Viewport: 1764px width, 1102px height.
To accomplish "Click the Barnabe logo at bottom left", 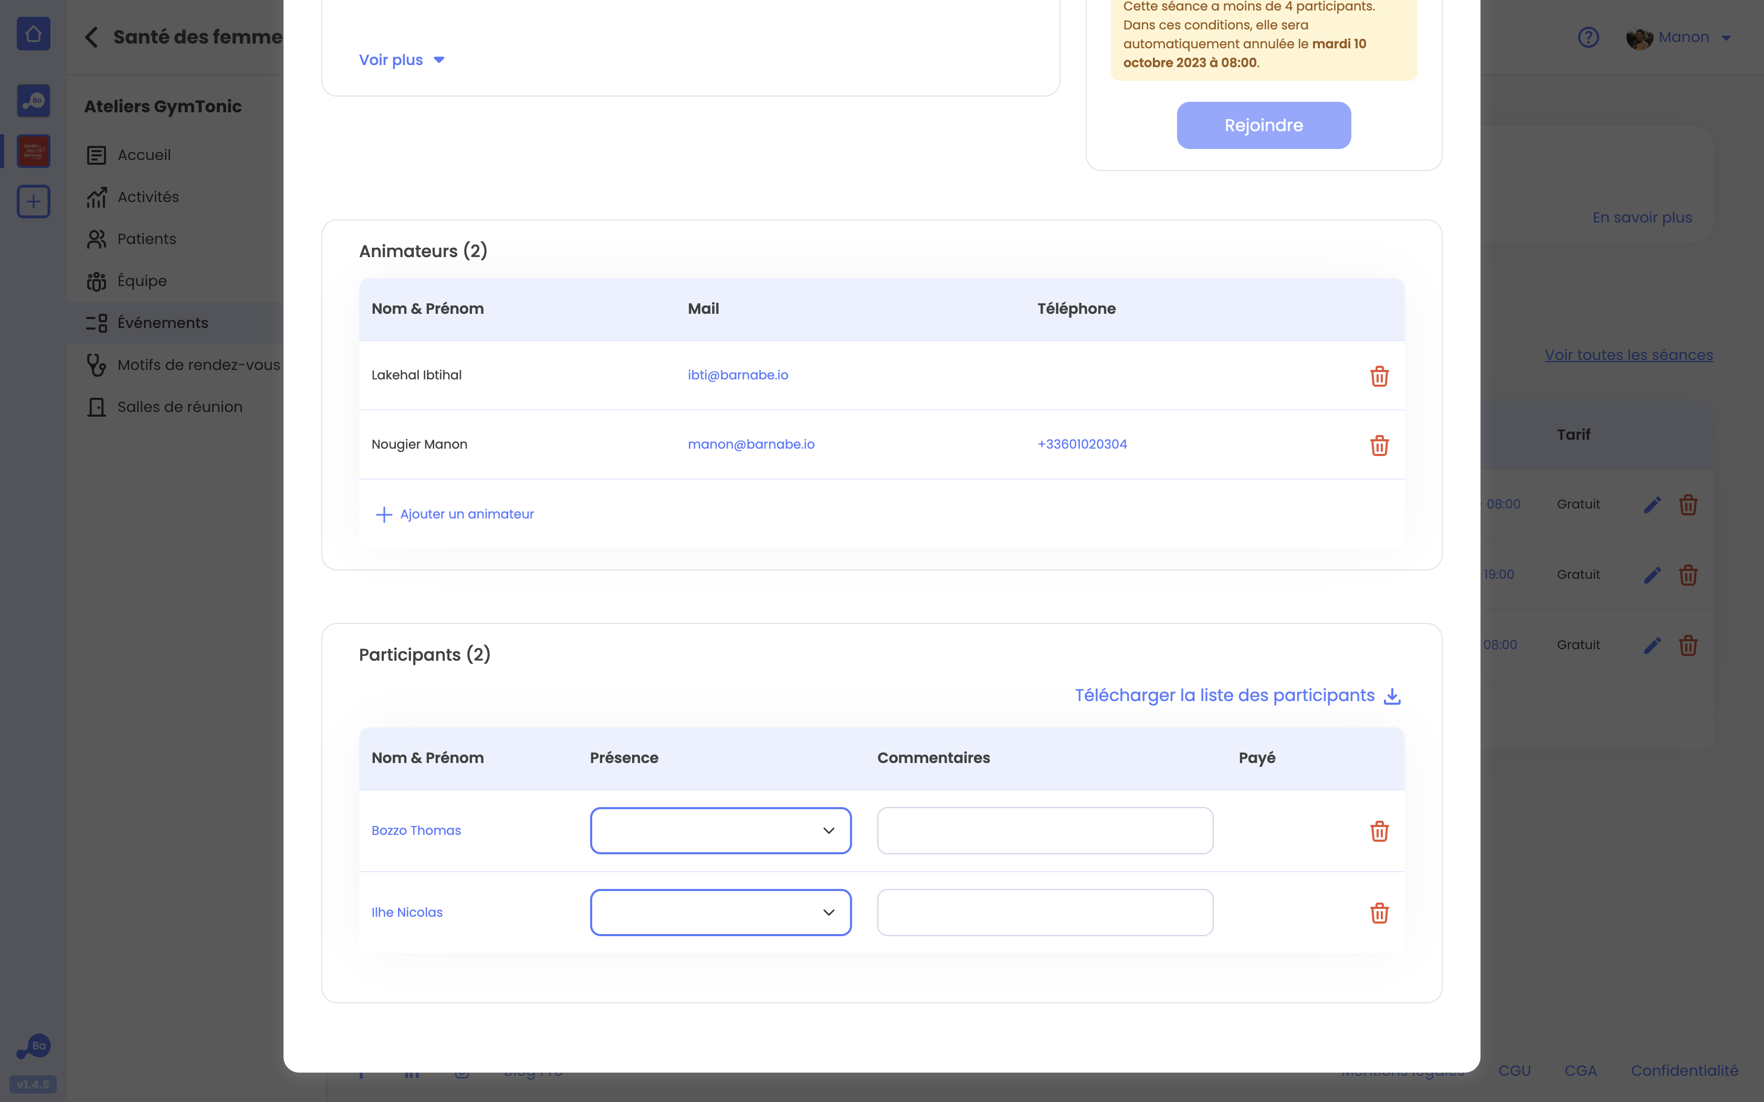I will tap(34, 1046).
